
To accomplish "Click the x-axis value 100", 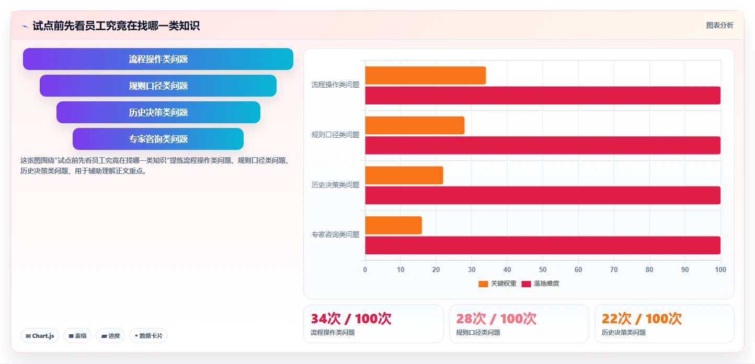I will (720, 269).
